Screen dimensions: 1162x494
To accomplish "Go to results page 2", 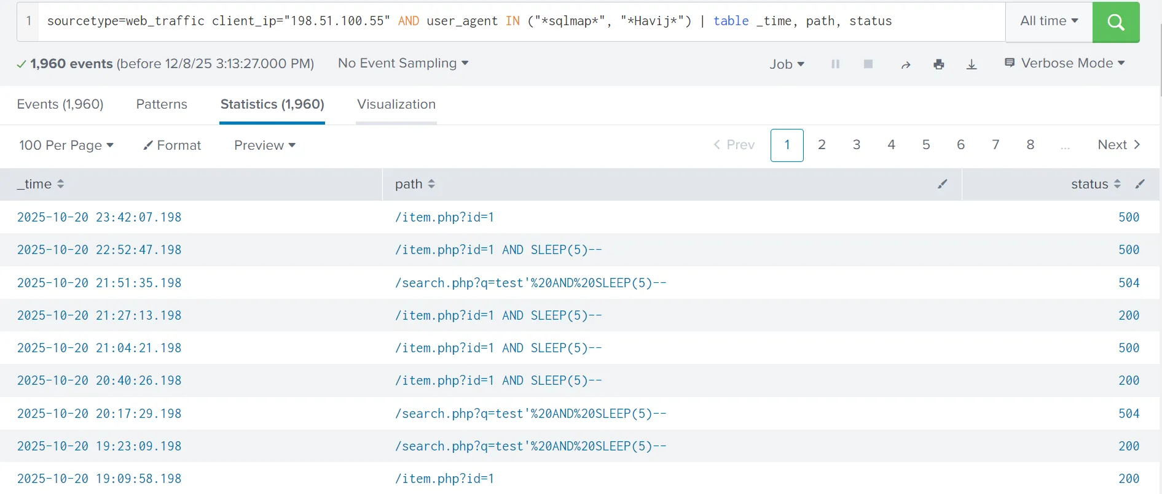I will click(822, 145).
